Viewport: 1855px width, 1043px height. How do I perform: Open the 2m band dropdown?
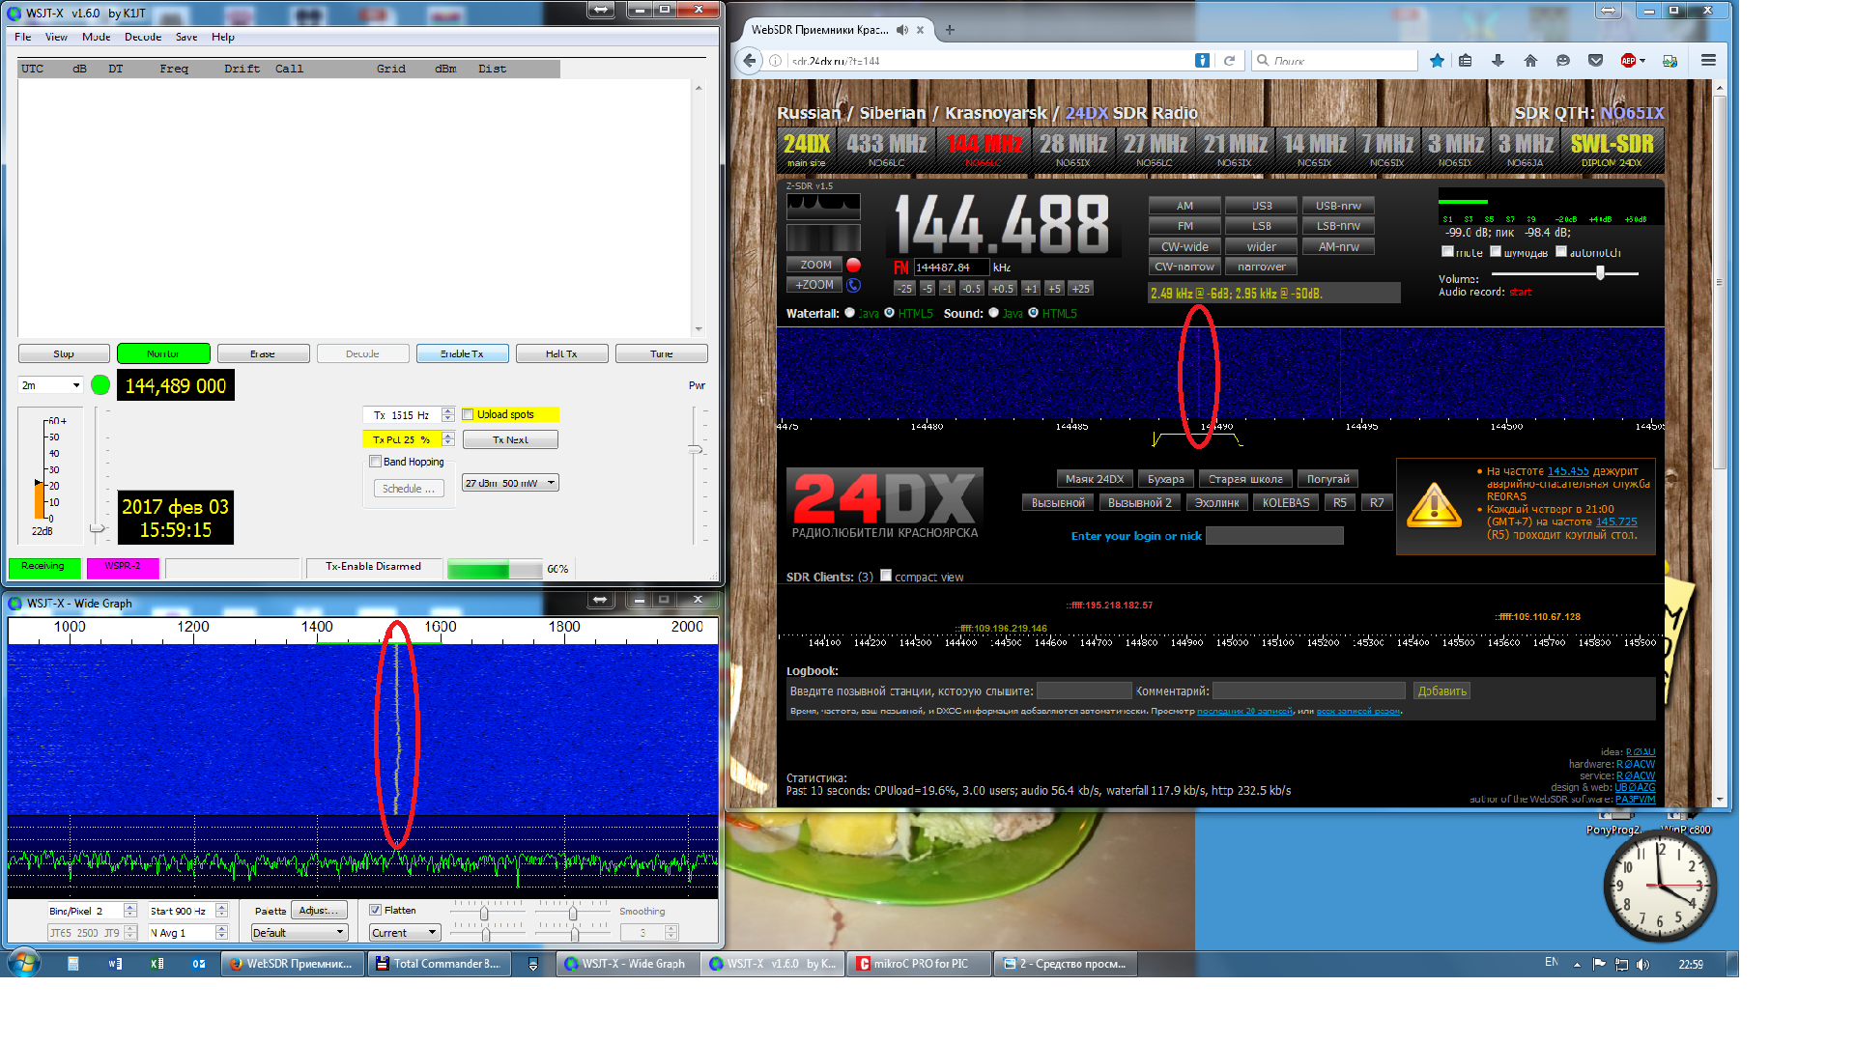click(51, 385)
